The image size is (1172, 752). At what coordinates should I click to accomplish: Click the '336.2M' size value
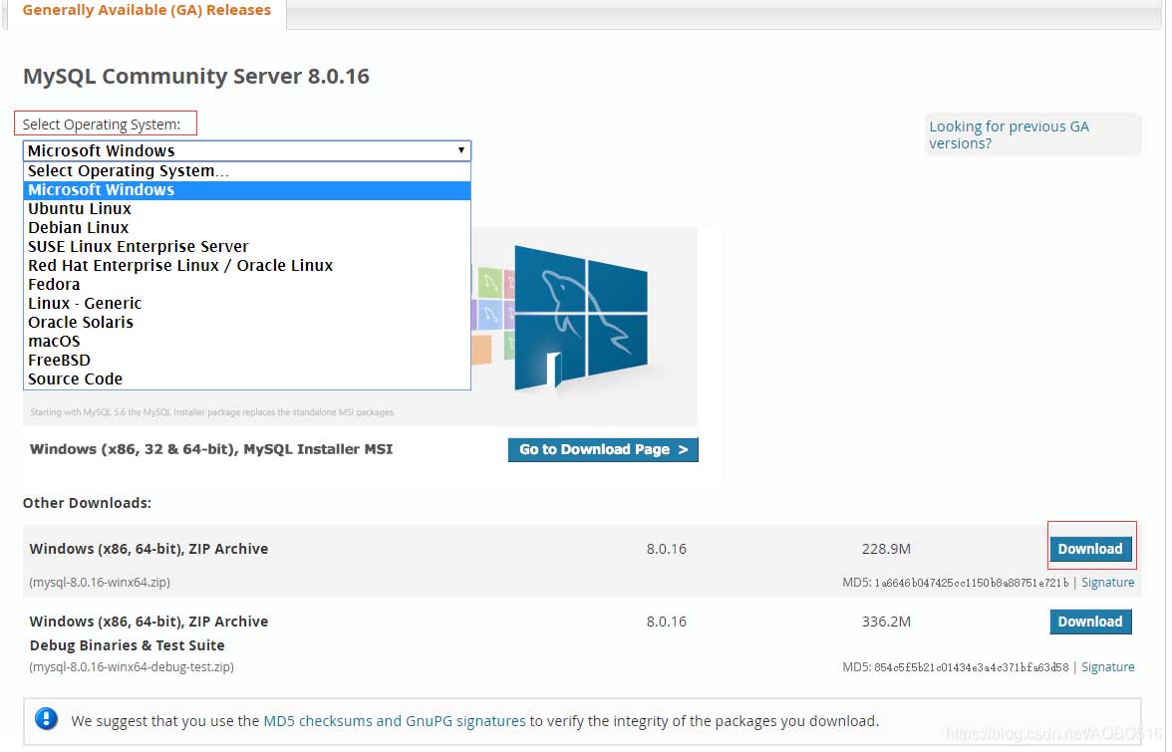pos(886,623)
